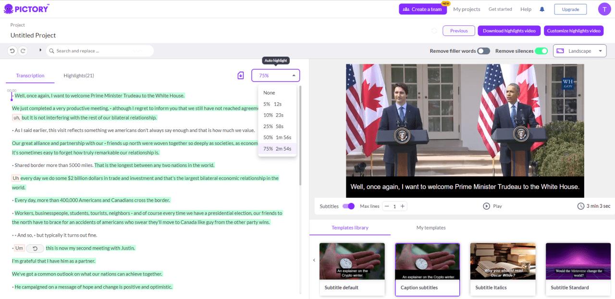Click the Upgrade button
615x299 pixels.
570,9
